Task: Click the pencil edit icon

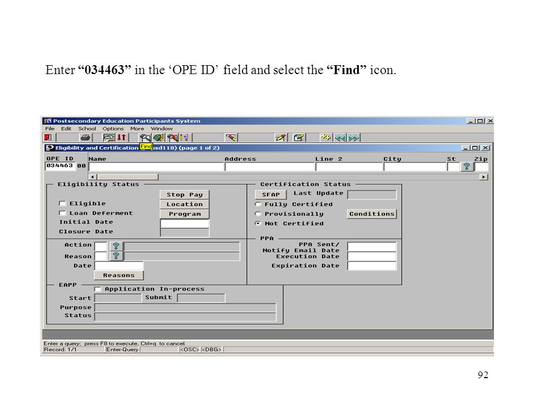Action: (x=280, y=138)
